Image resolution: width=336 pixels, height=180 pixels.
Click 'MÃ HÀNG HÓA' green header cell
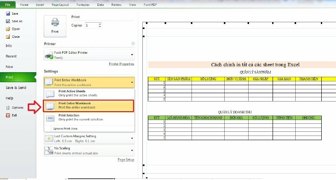(178, 118)
